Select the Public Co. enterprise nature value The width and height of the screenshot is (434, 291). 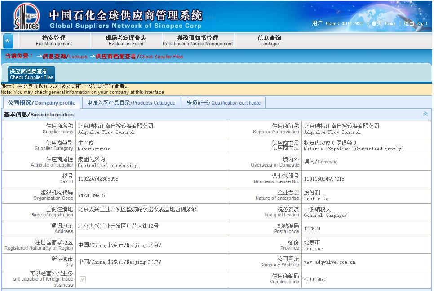(317, 195)
